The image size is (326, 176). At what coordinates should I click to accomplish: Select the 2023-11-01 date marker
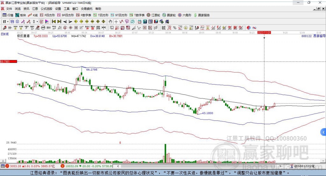coord(264,33)
